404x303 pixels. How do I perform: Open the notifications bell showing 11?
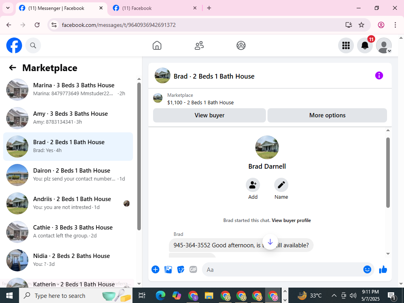click(x=365, y=46)
